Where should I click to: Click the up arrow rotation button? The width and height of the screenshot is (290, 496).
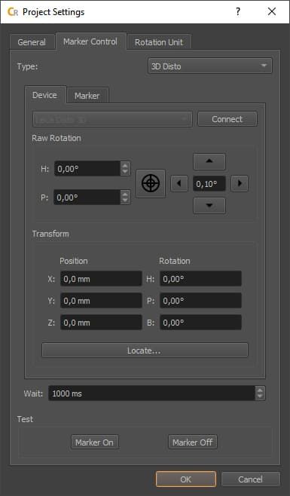coord(209,161)
